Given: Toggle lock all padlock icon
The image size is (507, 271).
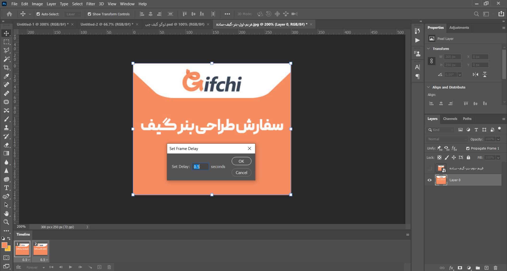Looking at the screenshot, I should 468,157.
